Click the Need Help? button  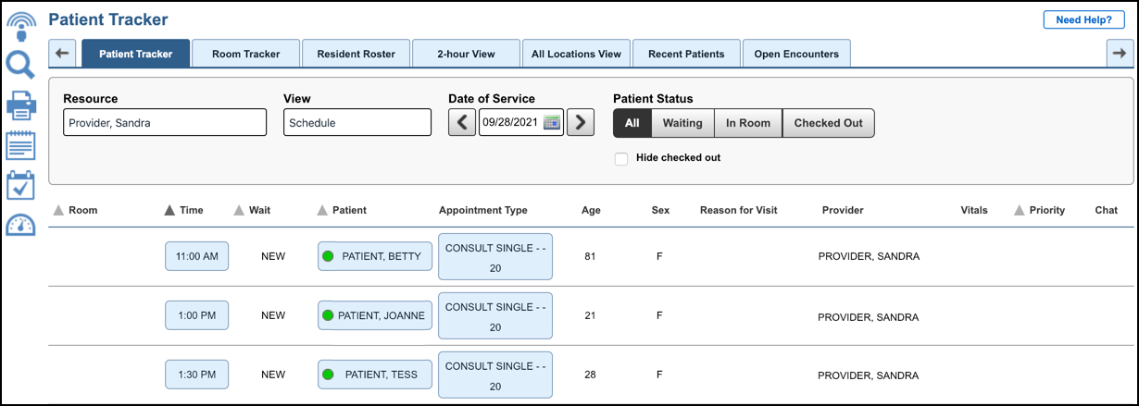tap(1083, 20)
